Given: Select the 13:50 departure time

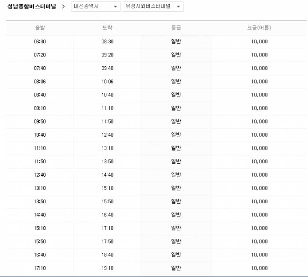Looking at the screenshot, I should pos(40,201).
